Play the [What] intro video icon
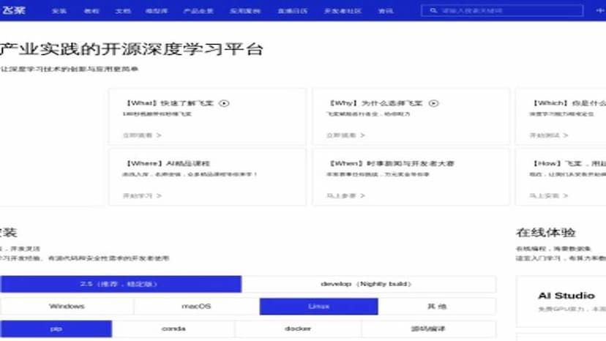Viewport: 606px width, 341px height. [224, 103]
